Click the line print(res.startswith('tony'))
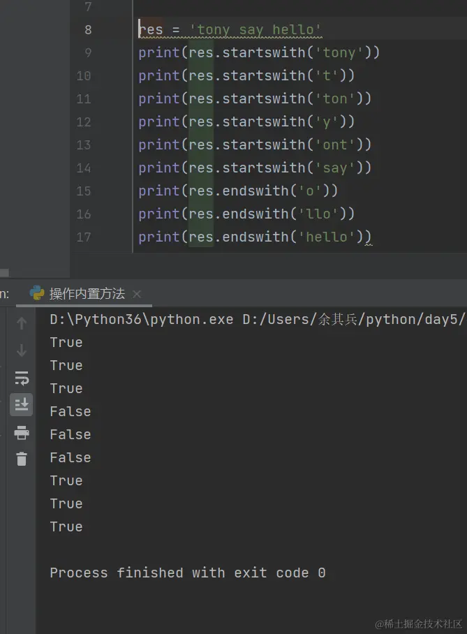This screenshot has width=467, height=634. (259, 52)
